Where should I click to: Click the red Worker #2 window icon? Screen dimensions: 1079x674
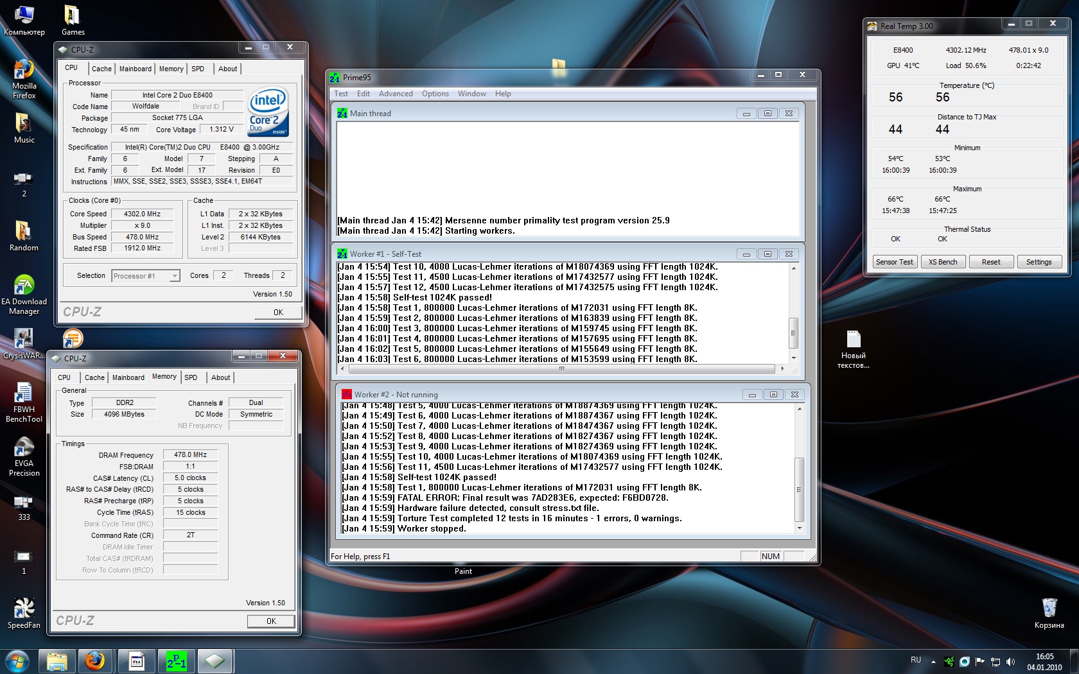(347, 395)
